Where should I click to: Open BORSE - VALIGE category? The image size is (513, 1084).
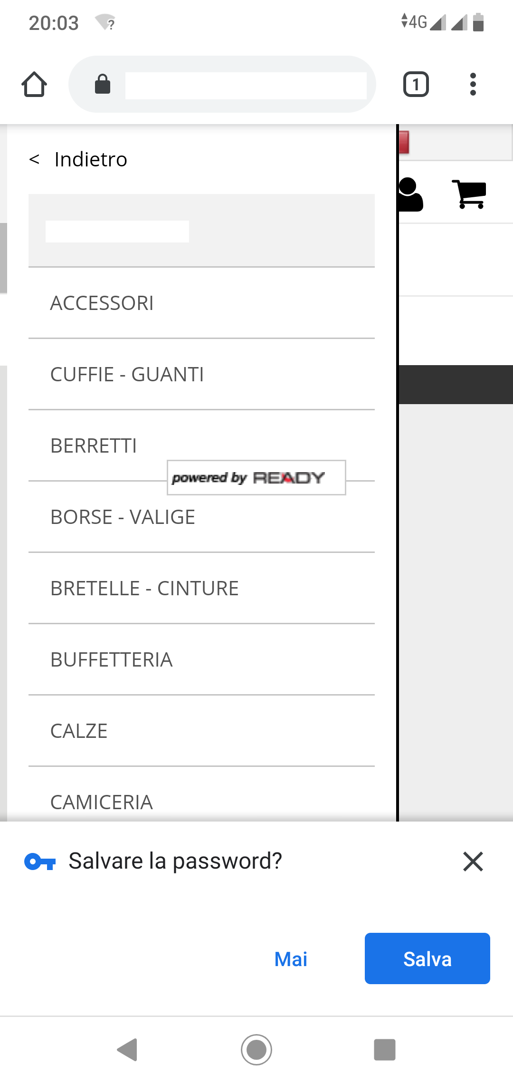(123, 517)
